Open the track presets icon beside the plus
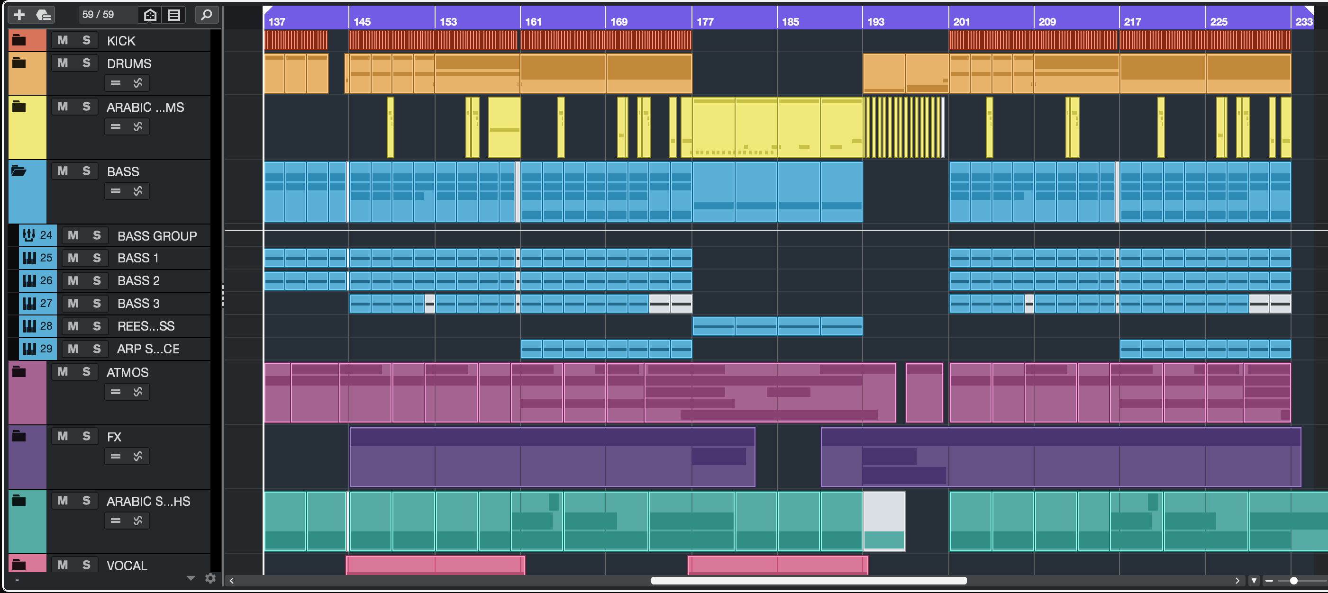 click(x=43, y=14)
